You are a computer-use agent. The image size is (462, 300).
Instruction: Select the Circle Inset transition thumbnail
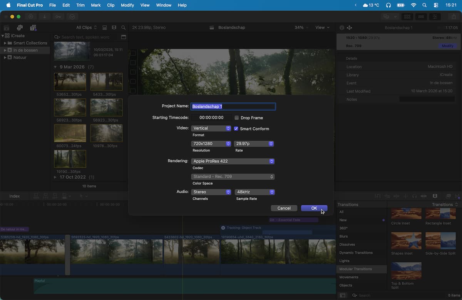(406, 214)
